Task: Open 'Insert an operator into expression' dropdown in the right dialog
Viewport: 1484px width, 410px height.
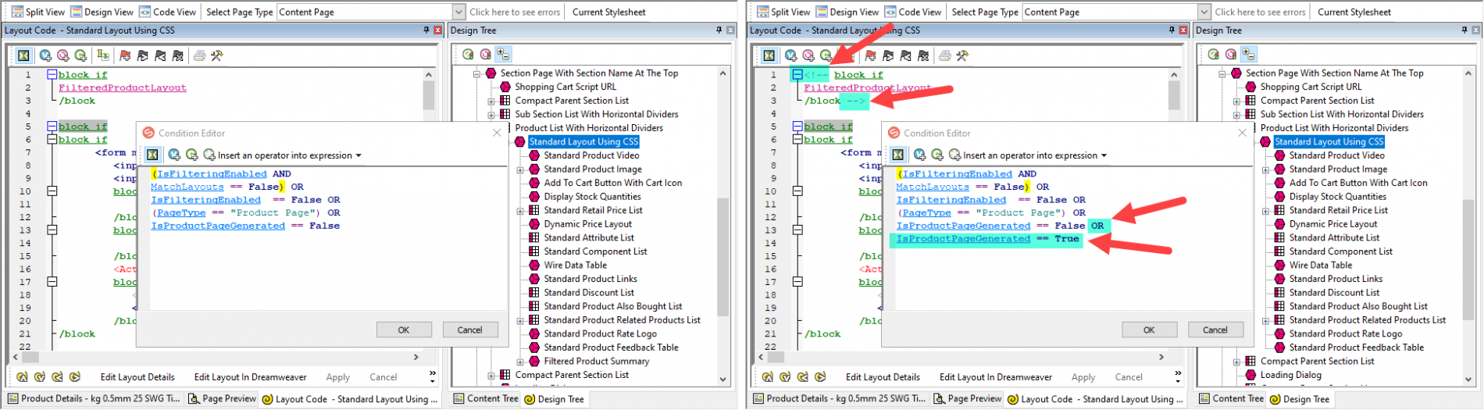Action: tap(1104, 155)
